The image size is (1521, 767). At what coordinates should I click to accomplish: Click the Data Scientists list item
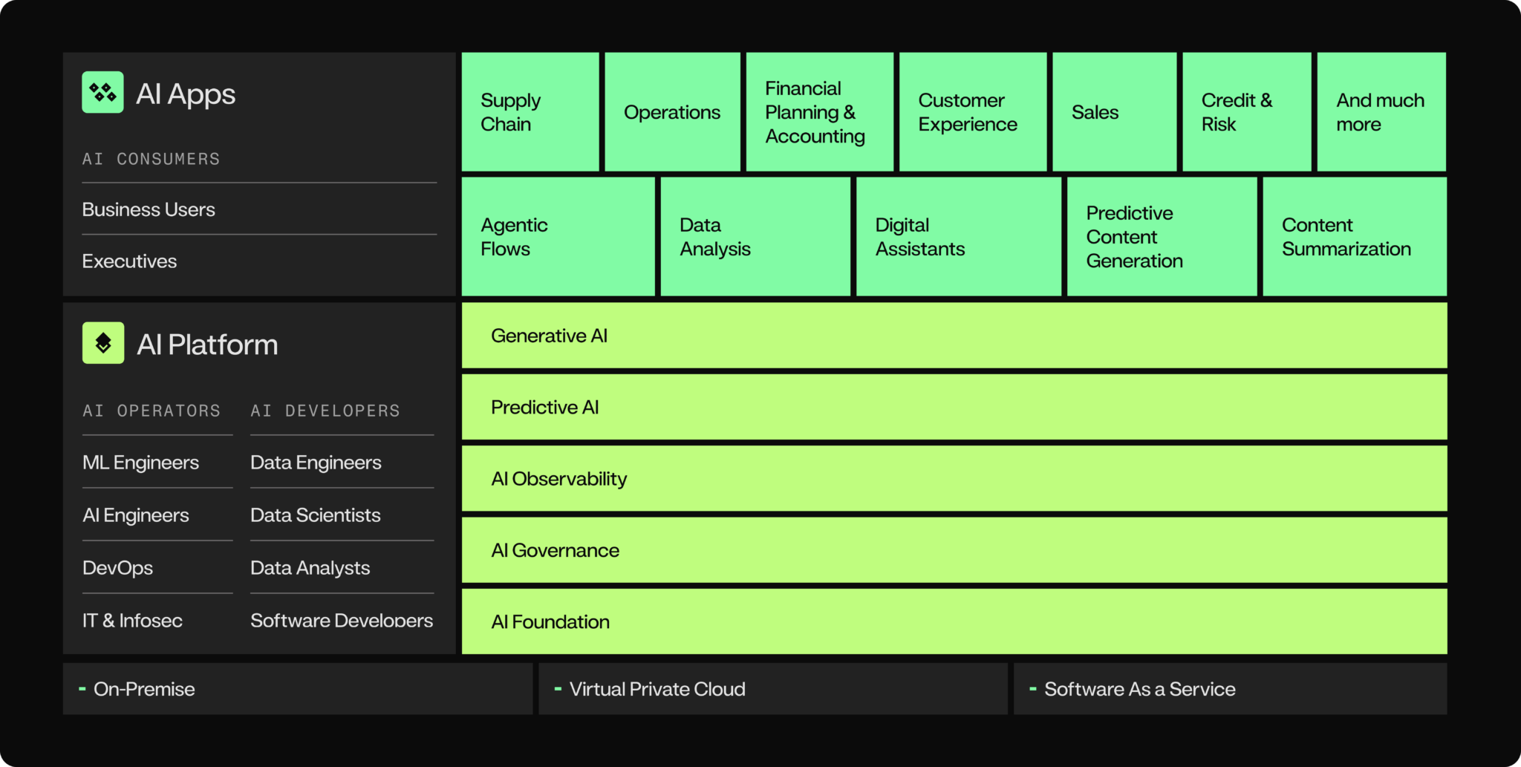316,515
